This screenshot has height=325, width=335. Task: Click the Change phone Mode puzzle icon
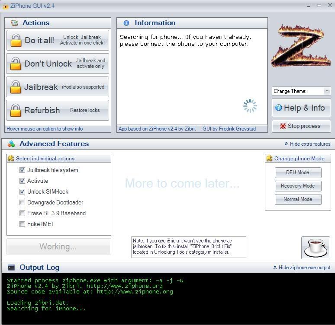pyautogui.click(x=269, y=158)
